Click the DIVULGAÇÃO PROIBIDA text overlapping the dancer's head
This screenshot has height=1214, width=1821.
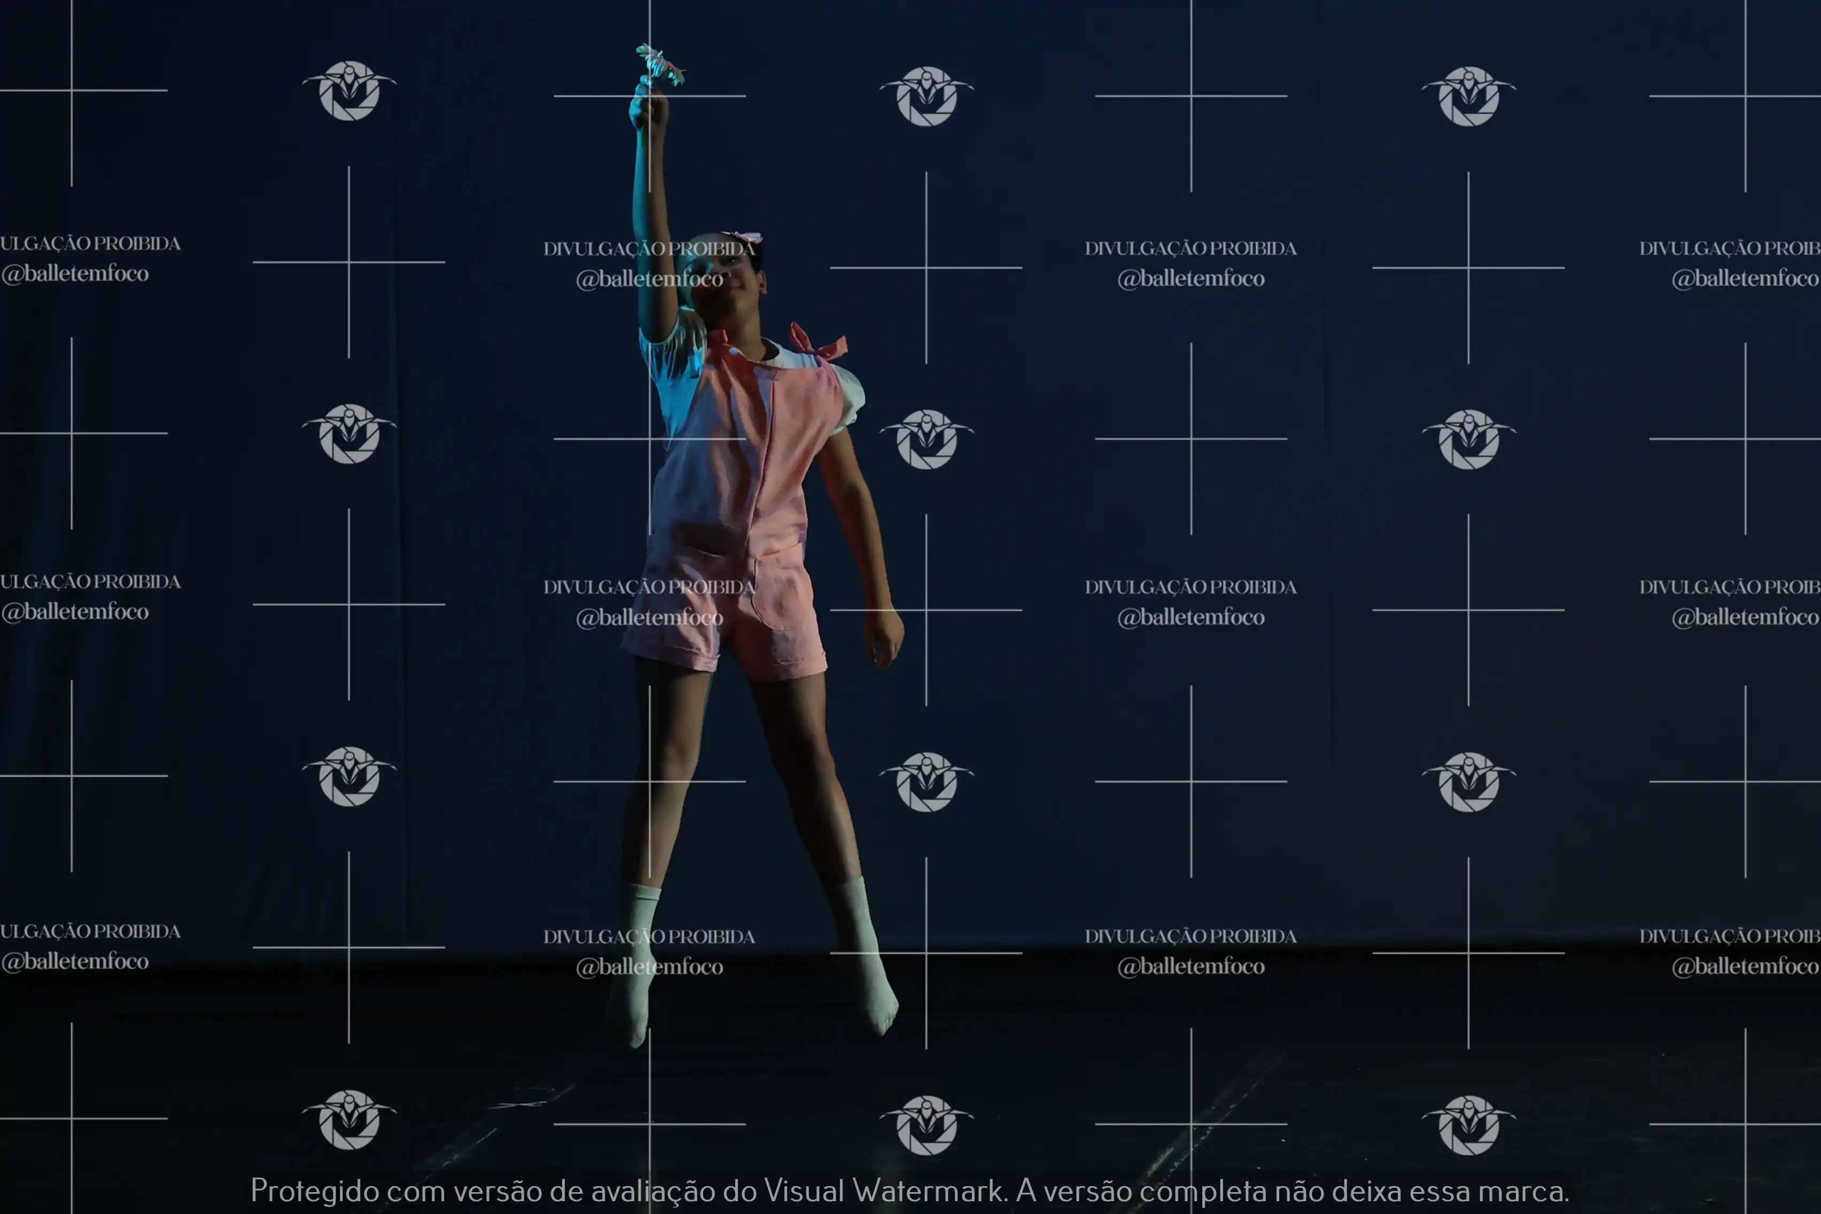649,248
